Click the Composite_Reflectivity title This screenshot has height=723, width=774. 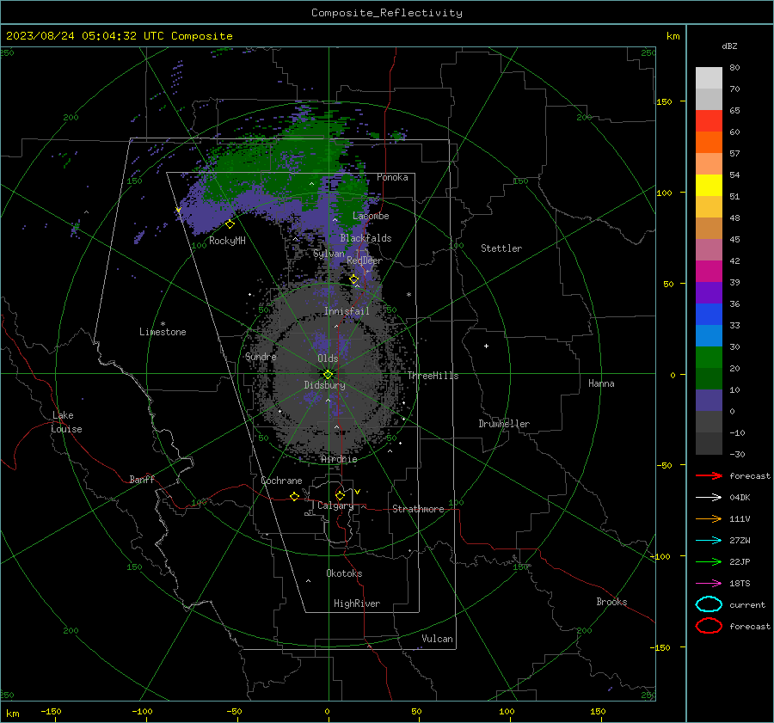[386, 13]
